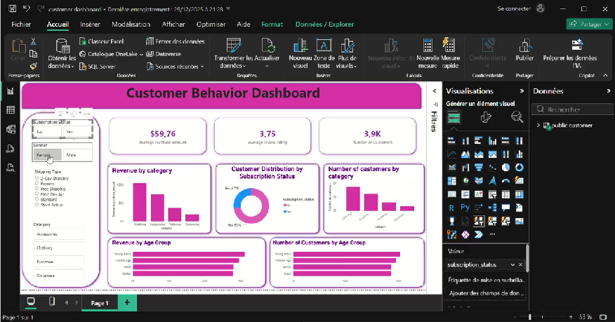The width and height of the screenshot is (615, 322).
Task: Expand the Filtres pane
Action: click(434, 91)
